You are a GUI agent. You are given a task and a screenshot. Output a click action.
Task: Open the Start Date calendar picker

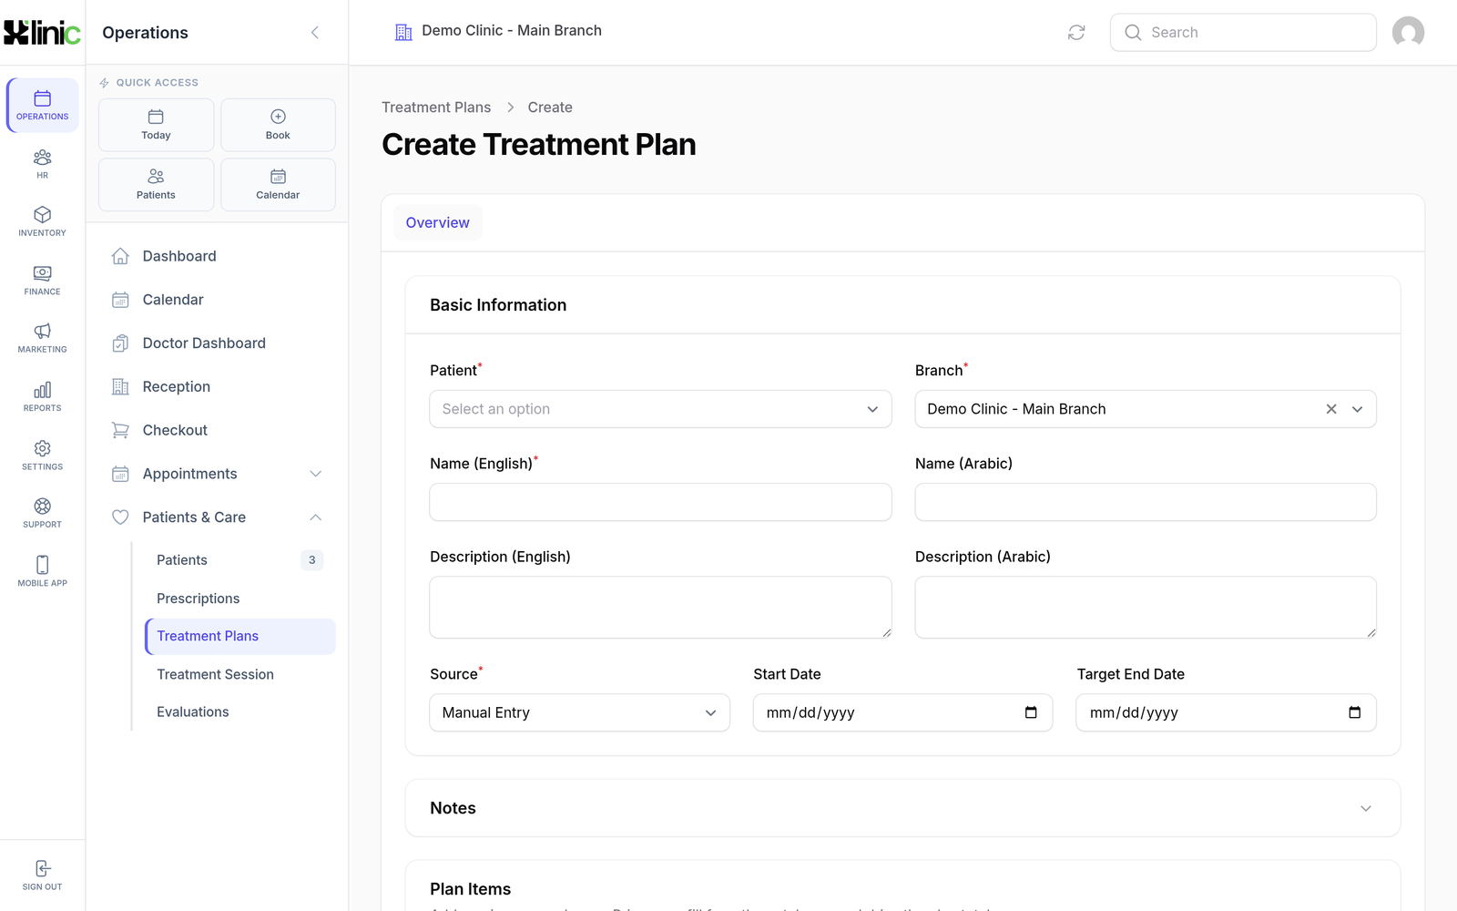pos(1031,712)
